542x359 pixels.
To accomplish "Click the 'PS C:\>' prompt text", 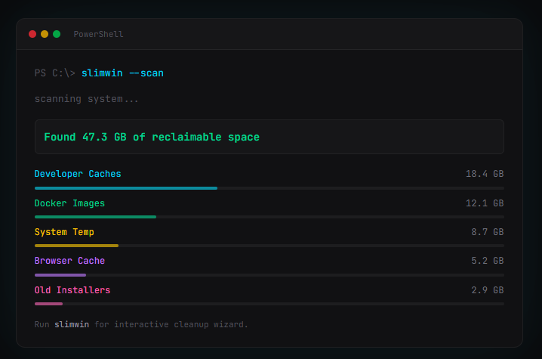I will tap(54, 73).
